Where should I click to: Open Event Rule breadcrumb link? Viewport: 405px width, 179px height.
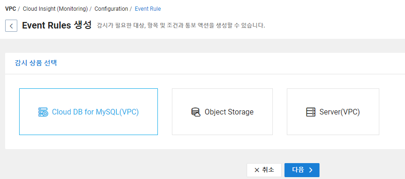[x=148, y=9]
